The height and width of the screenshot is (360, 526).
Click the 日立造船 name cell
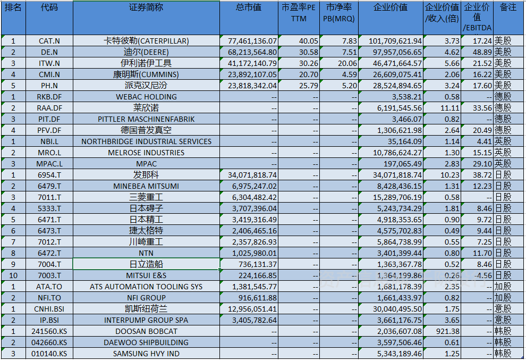tap(146, 264)
